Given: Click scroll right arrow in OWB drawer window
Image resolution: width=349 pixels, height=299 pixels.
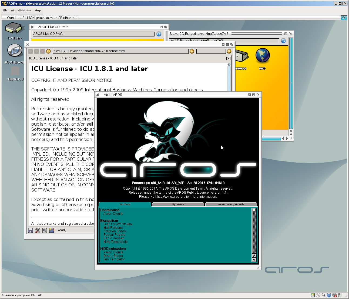Looking at the screenshot, I should click(287, 139).
